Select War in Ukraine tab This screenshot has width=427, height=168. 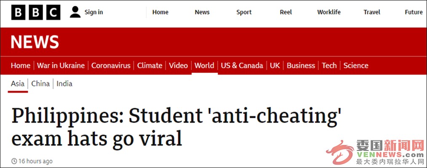[x=61, y=66]
